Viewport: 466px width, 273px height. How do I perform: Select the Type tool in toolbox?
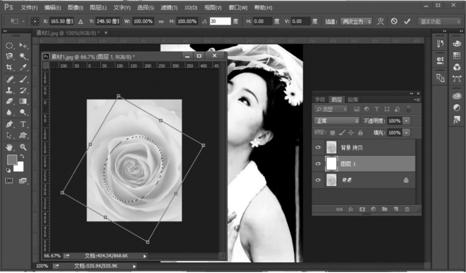(23, 124)
